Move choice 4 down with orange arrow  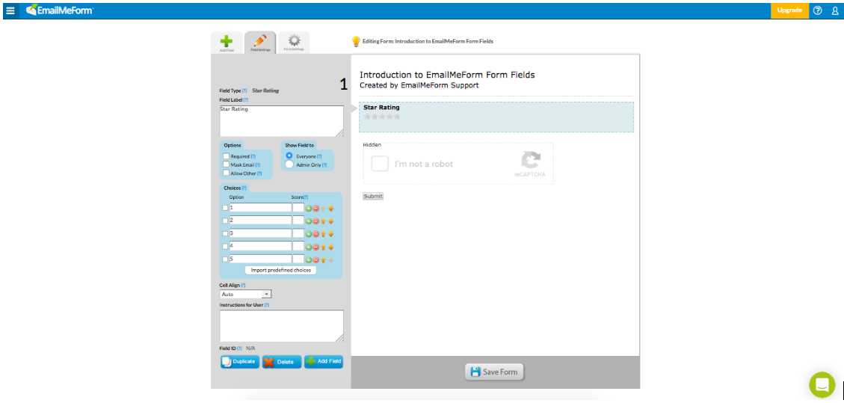pos(331,247)
